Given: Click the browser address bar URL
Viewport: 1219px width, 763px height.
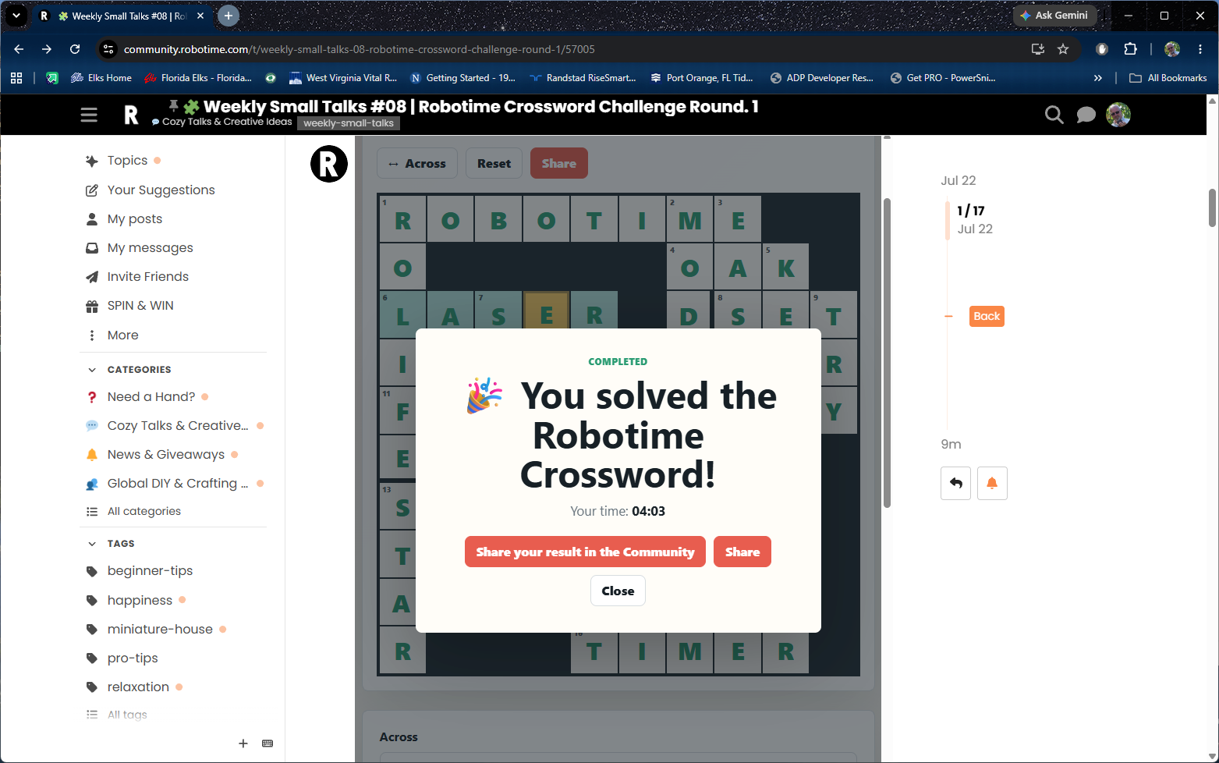Looking at the screenshot, I should [x=359, y=49].
